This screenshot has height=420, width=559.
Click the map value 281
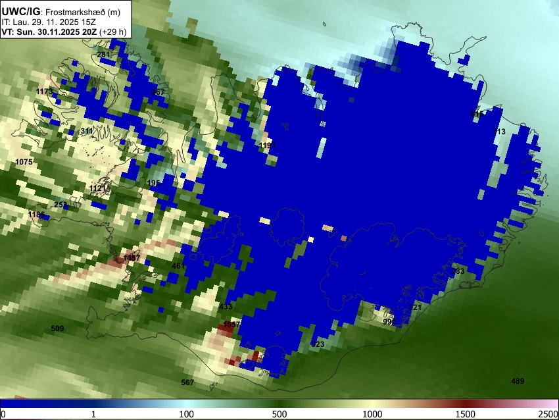click(x=103, y=55)
